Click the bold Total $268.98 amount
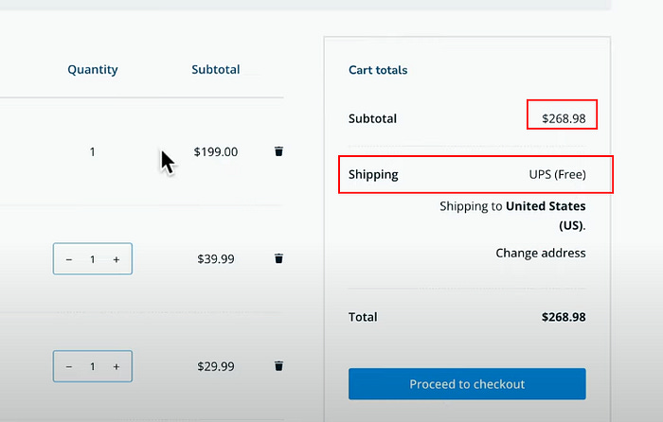Image resolution: width=663 pixels, height=422 pixels. pos(563,317)
